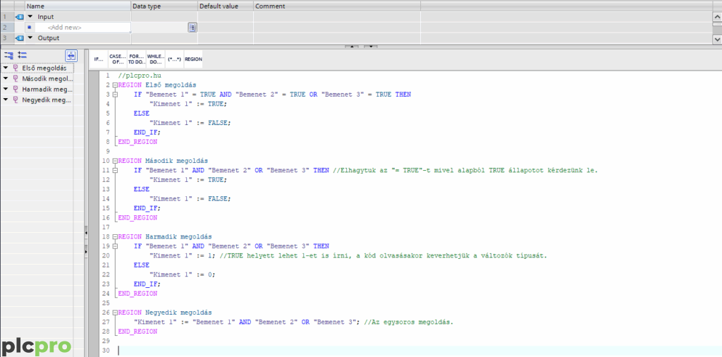Click the END_REGION keyword on line 8
722x357 pixels.
click(x=137, y=141)
